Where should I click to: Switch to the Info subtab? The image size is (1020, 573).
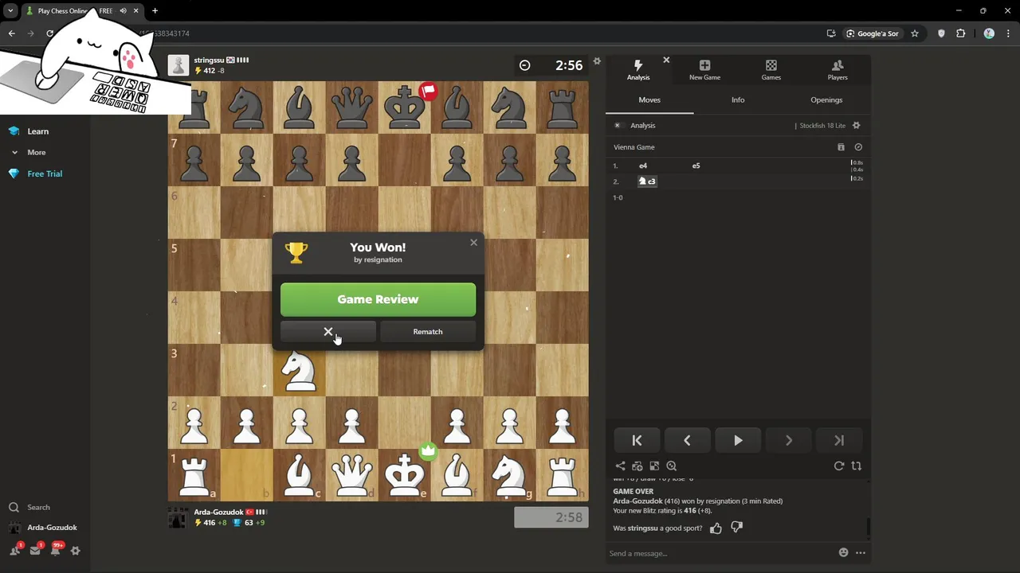coord(738,99)
